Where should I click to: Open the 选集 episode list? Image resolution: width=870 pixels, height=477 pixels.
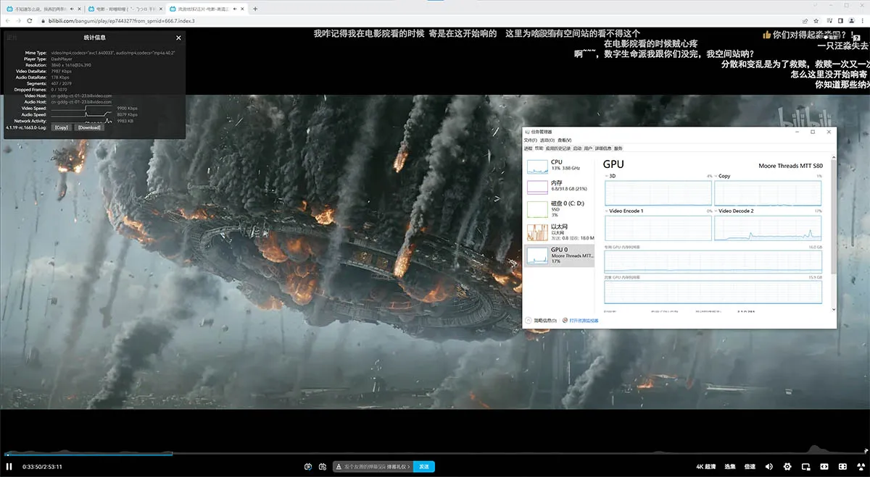[730, 467]
